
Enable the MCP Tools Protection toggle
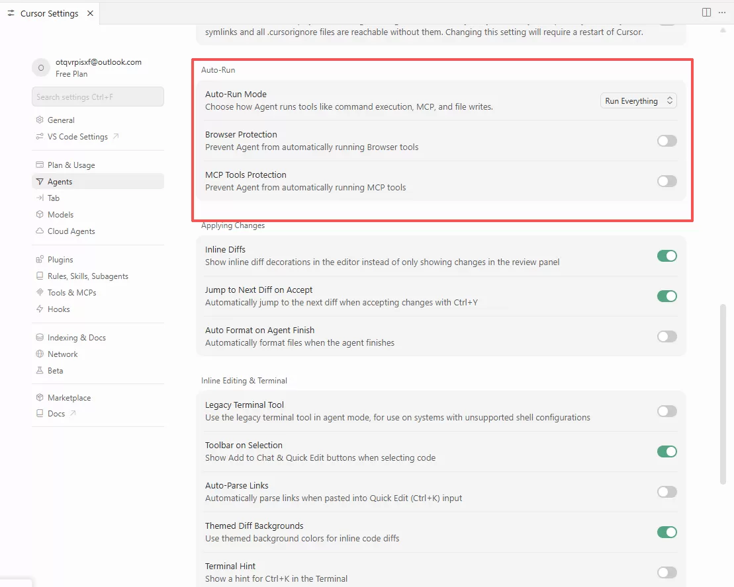tap(666, 181)
